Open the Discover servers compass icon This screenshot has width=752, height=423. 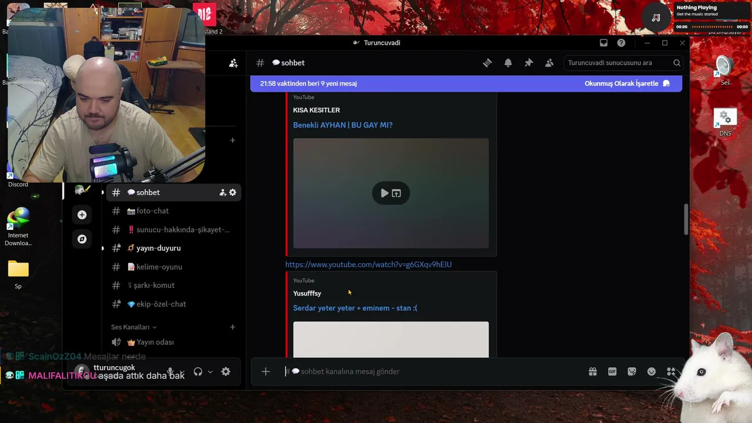[82, 239]
